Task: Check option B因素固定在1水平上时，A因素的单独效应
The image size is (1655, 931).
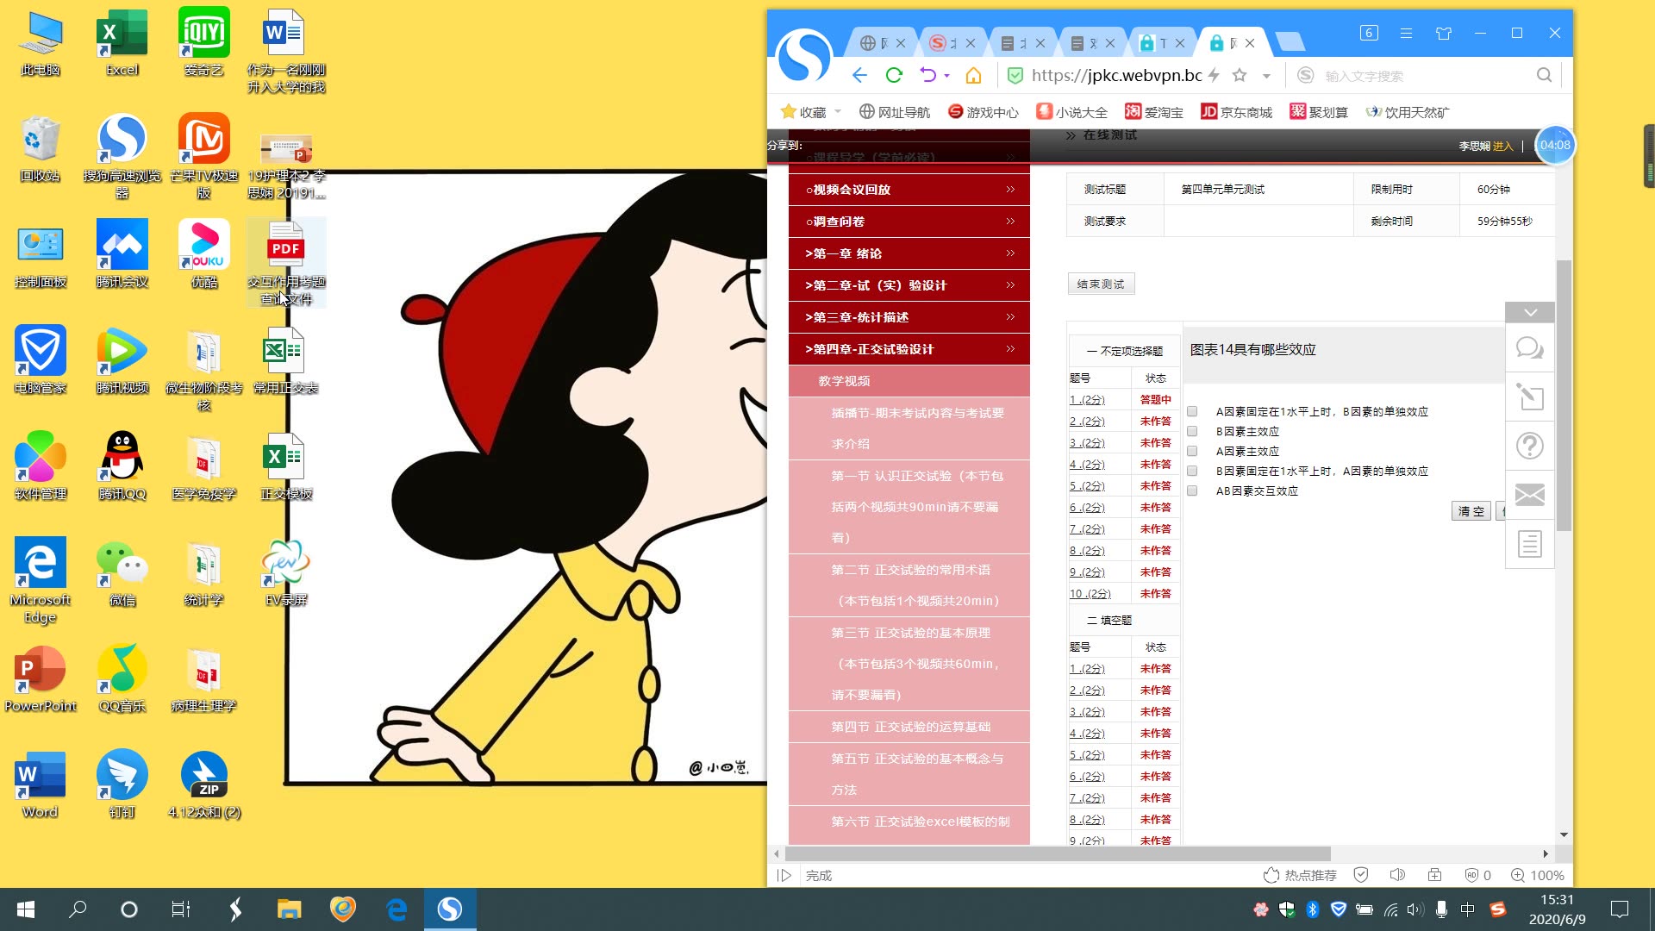Action: click(1192, 472)
